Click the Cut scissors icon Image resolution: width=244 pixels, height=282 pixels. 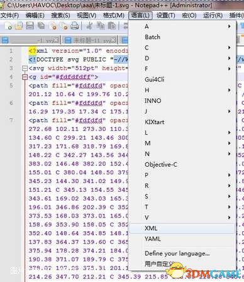point(89,26)
